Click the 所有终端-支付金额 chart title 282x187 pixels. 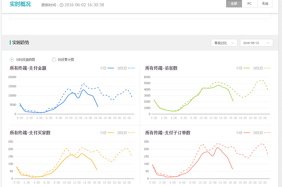(28, 68)
